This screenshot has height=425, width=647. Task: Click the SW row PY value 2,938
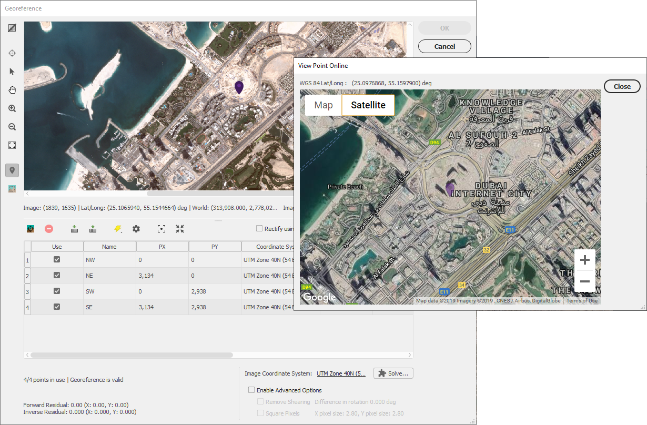click(215, 291)
